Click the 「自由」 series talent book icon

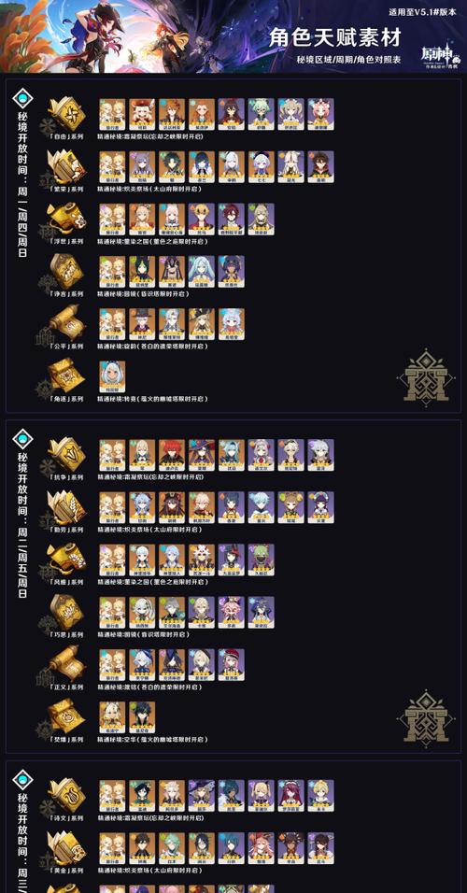click(66, 113)
